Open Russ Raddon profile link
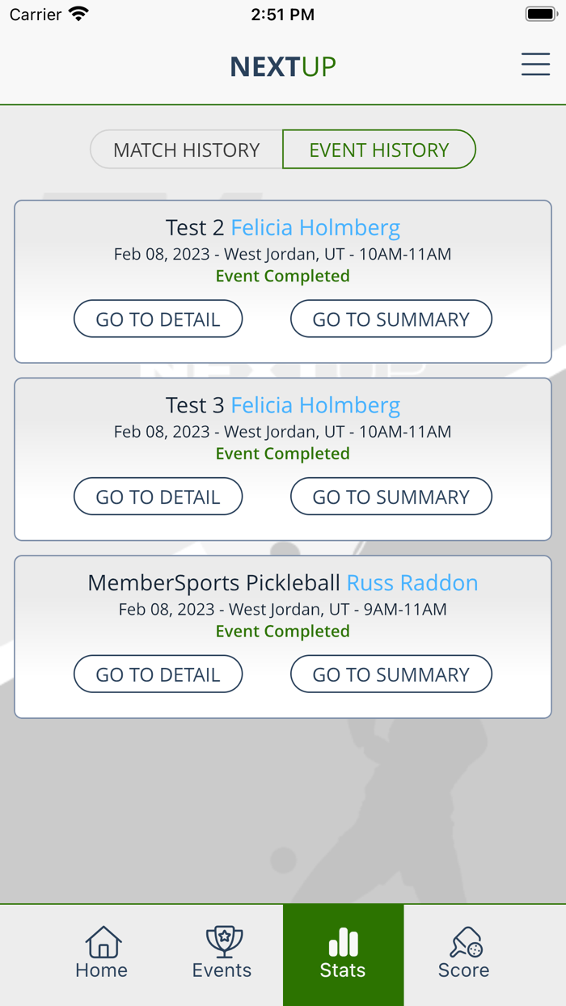Viewport: 566px width, 1006px height. tap(412, 582)
